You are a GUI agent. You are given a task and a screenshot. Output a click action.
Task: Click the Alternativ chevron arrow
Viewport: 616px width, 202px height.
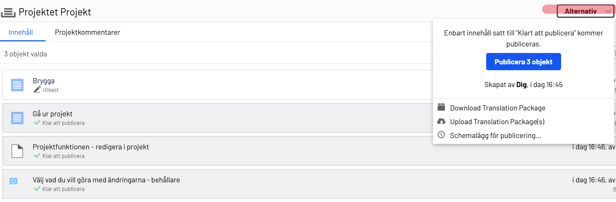click(x=608, y=12)
